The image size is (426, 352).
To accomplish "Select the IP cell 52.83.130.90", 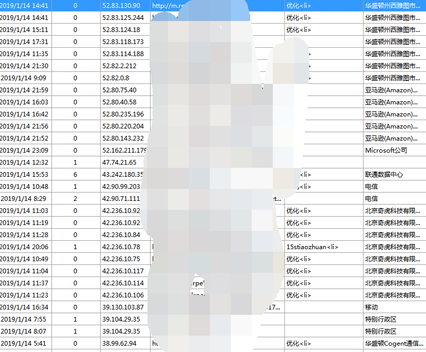I will pos(121,6).
